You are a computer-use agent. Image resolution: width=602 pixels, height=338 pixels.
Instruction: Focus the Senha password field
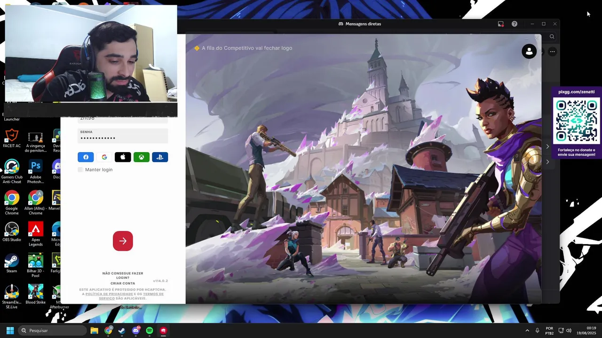pyautogui.click(x=123, y=136)
